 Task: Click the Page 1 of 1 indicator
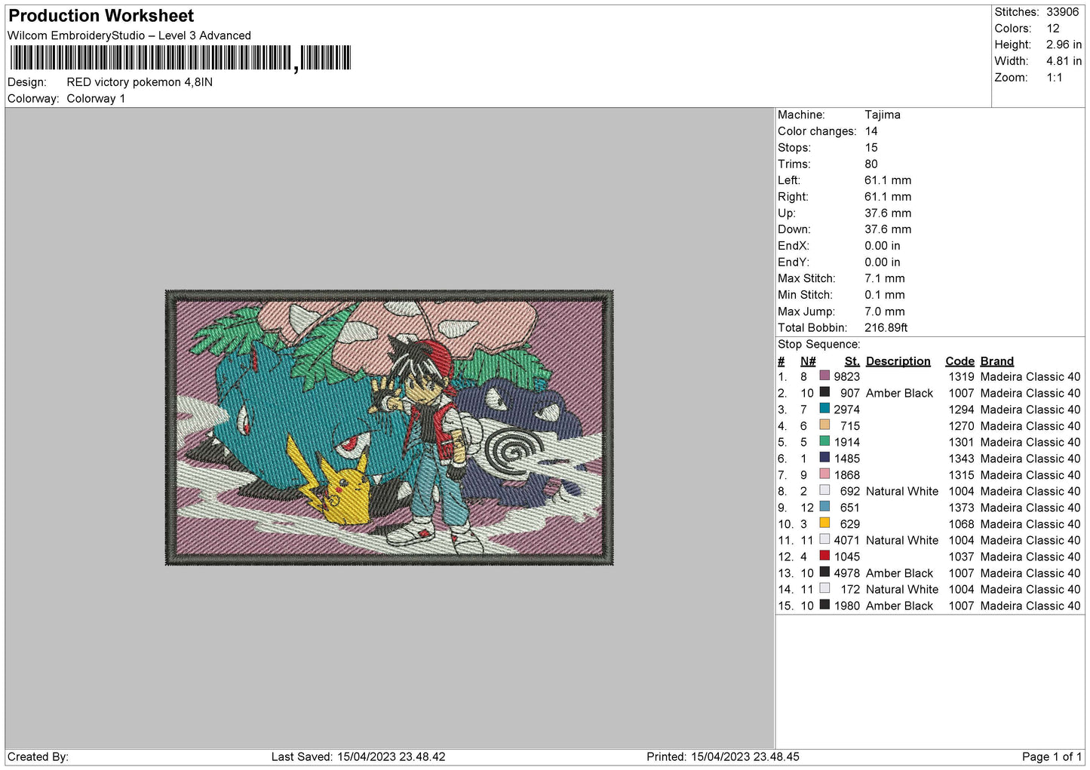pos(1052,756)
